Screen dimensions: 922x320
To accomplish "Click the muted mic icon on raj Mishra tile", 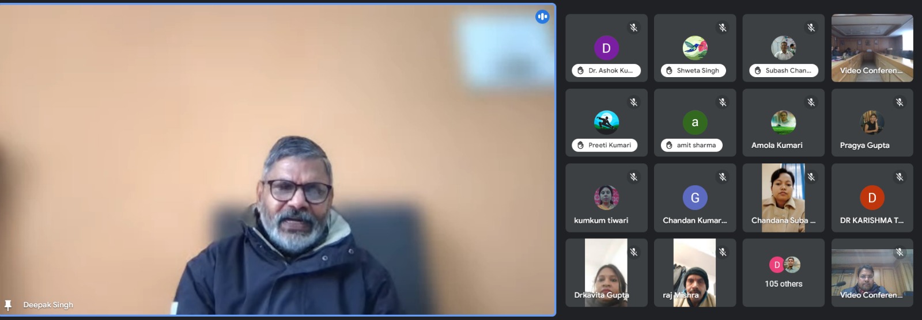I will 723,252.
